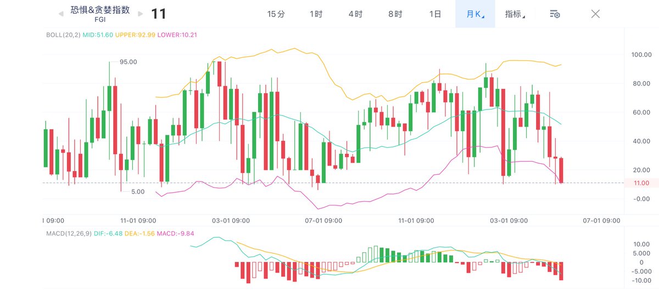
Task: Click the 20.00 axis label
Action: tap(642, 169)
